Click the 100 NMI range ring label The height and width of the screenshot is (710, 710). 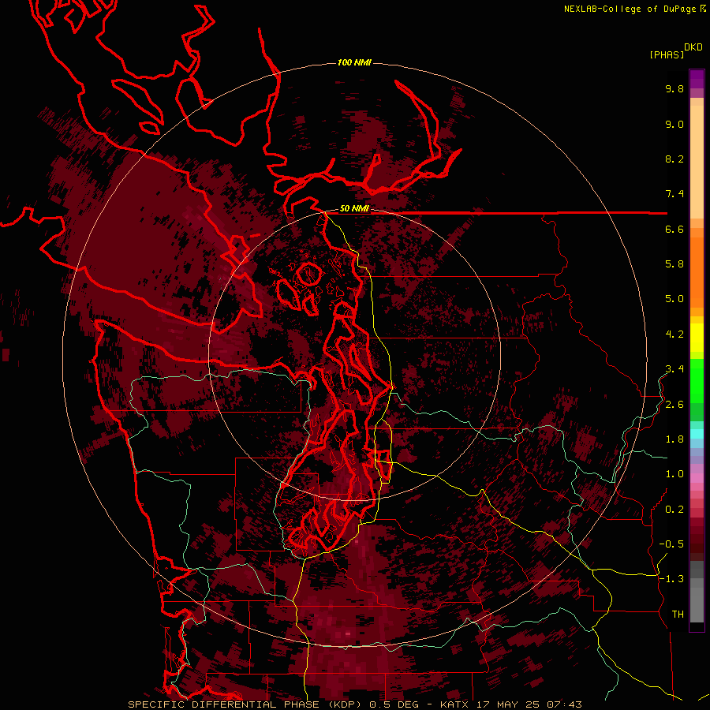point(354,62)
